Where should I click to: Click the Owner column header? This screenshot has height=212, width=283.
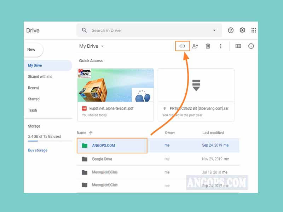[170, 133]
